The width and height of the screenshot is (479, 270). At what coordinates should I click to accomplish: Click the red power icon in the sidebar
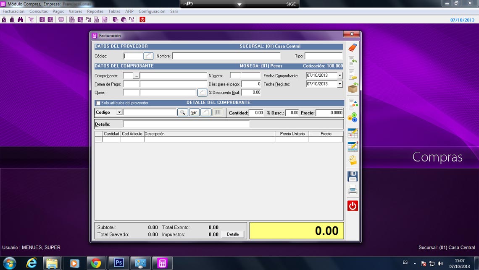(x=353, y=206)
